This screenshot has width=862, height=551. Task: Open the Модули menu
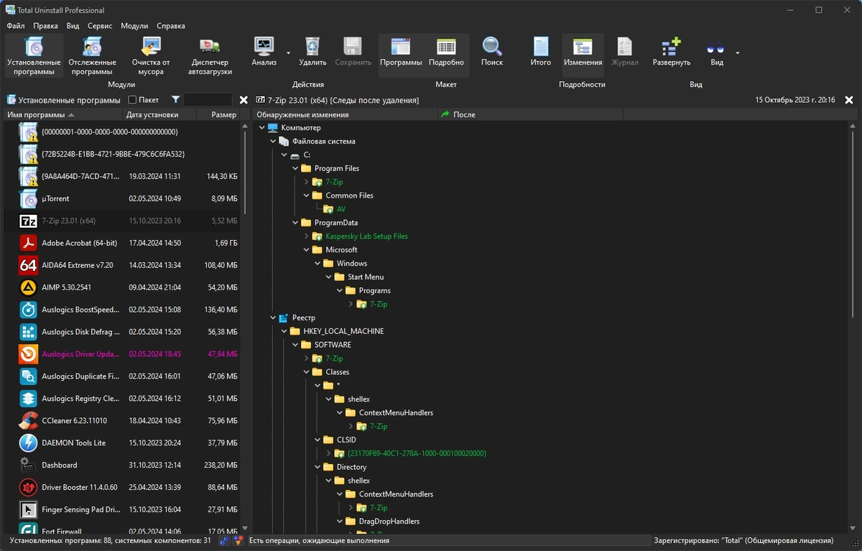click(x=134, y=26)
